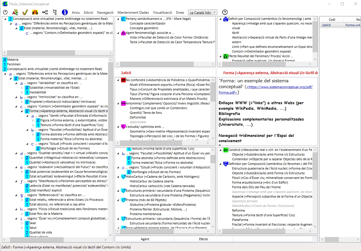
Task: Expand the 'Inestabilitat' tree node
Action: tap(22, 92)
